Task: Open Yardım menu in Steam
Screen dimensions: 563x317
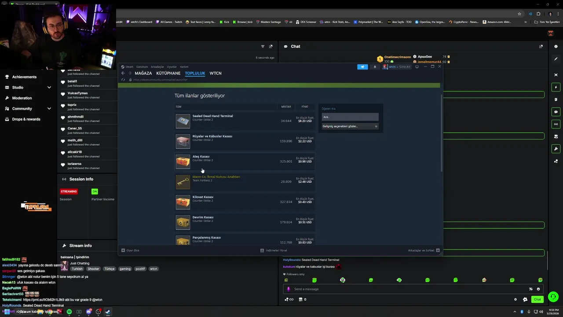Action: click(x=184, y=67)
